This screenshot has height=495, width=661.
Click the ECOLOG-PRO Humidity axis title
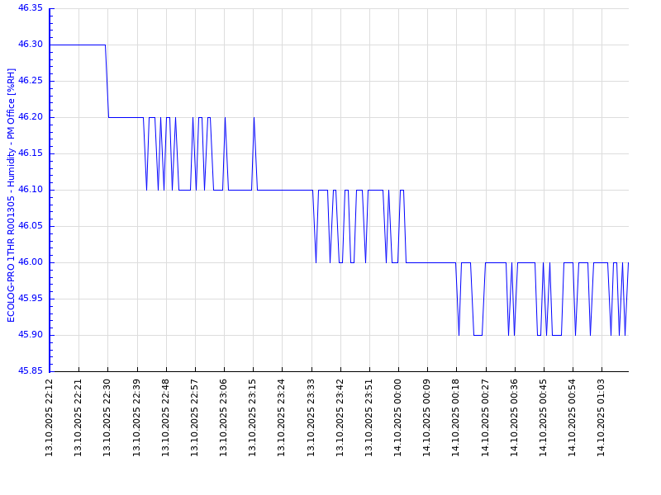pyautogui.click(x=12, y=195)
